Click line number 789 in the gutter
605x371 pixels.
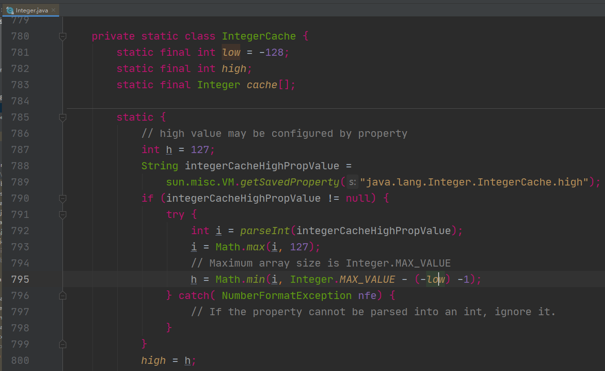tap(20, 182)
